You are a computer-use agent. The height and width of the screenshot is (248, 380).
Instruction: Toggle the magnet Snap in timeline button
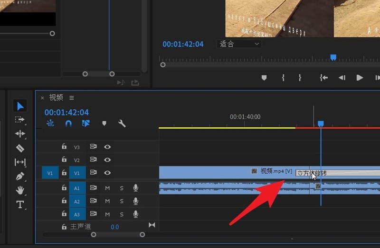point(68,124)
